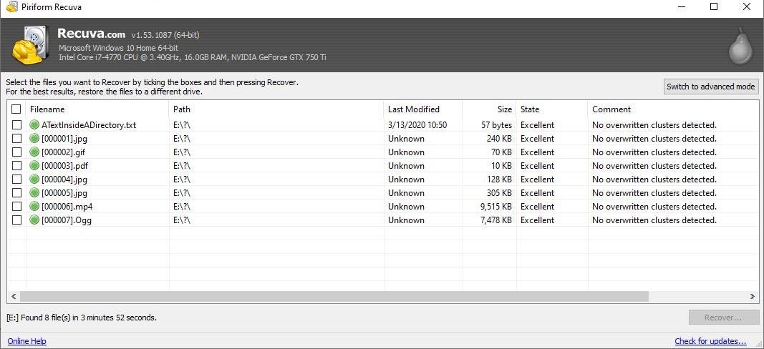Screen dimensions: 764x349
Task: Click the title bar Recuva app icon
Action: (x=11, y=7)
